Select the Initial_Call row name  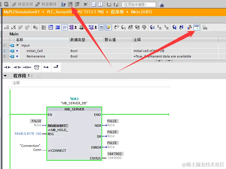pyautogui.click(x=35, y=51)
